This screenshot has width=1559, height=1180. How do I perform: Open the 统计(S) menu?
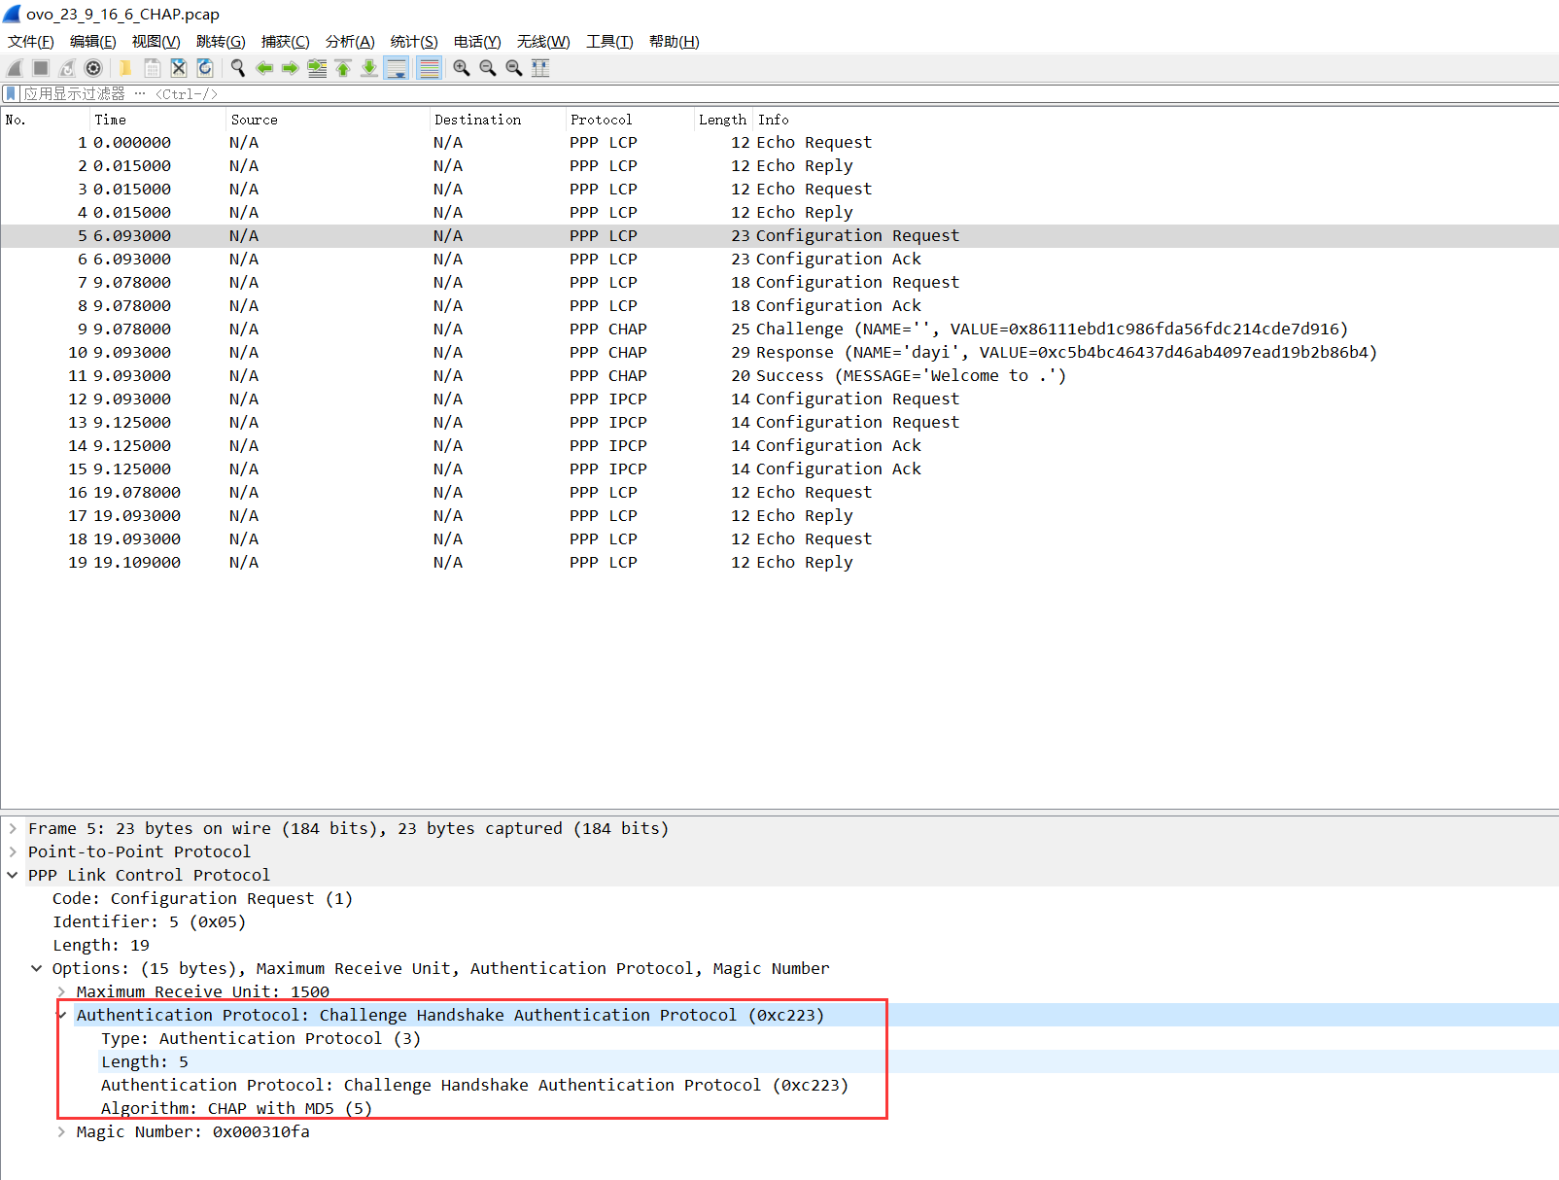click(x=414, y=42)
